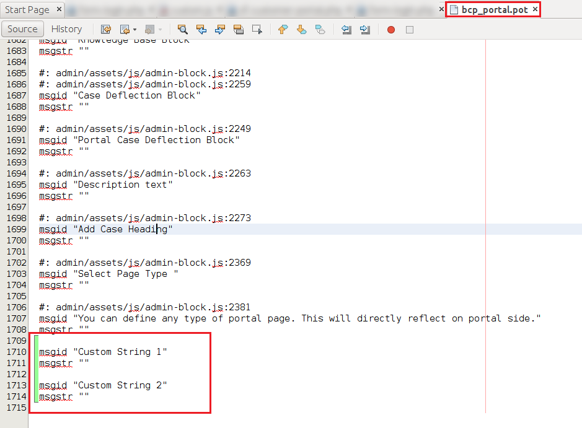Image resolution: width=582 pixels, height=428 pixels.
Task: Go to Next Bookmark using down arrow
Action: [301, 29]
